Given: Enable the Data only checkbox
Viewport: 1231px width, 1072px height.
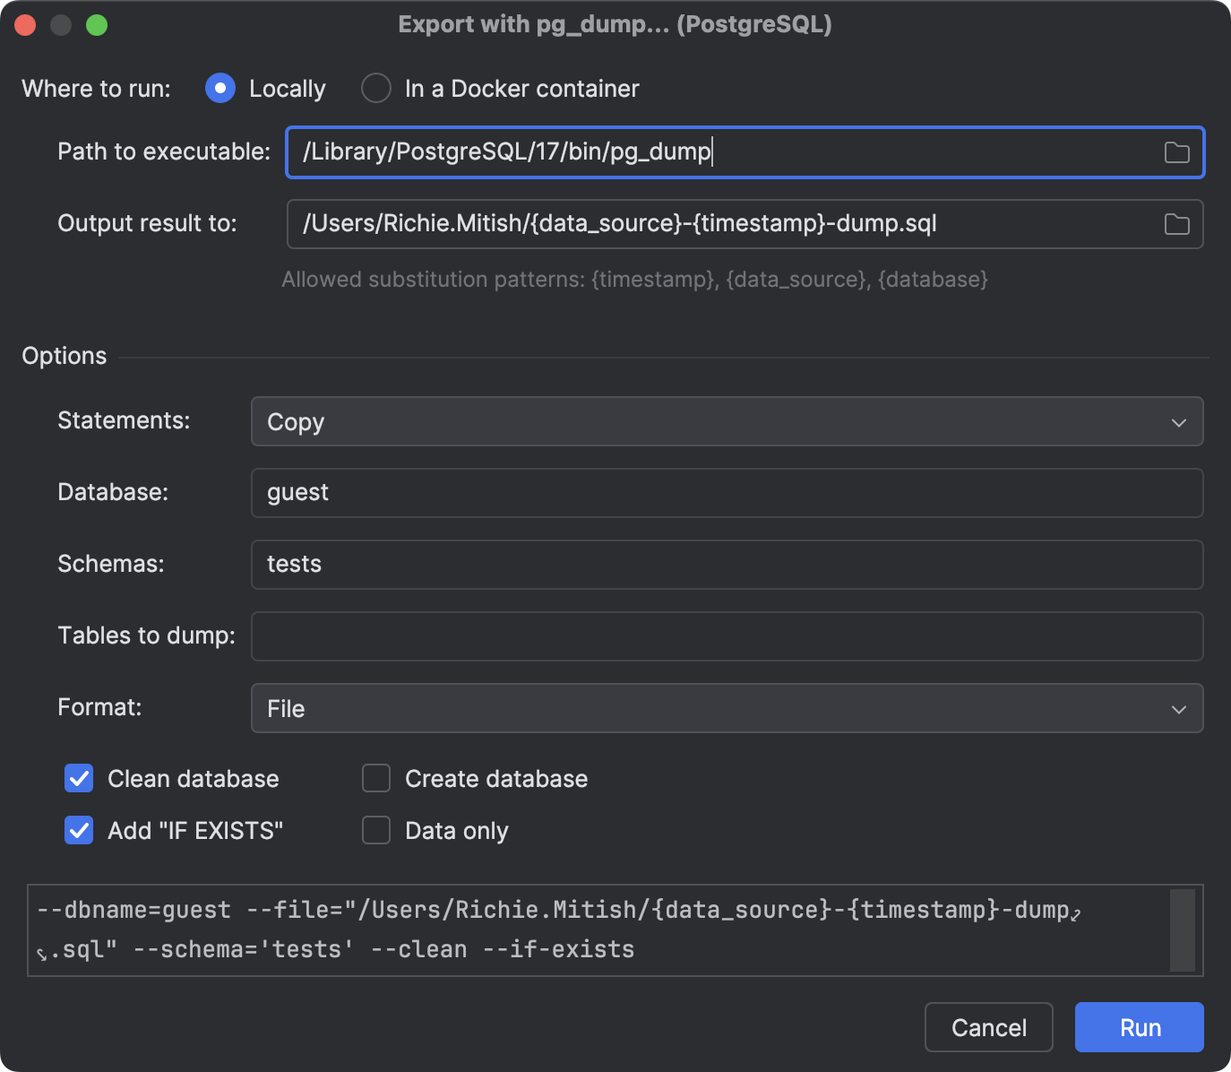Looking at the screenshot, I should [376, 830].
